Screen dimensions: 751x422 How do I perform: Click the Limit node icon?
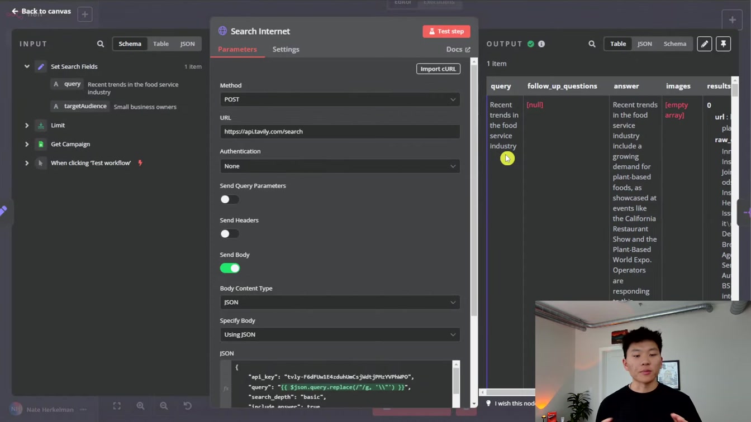click(41, 126)
